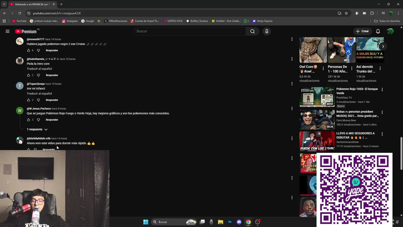
Task: Bookmark this page with the star
Action: [346, 13]
